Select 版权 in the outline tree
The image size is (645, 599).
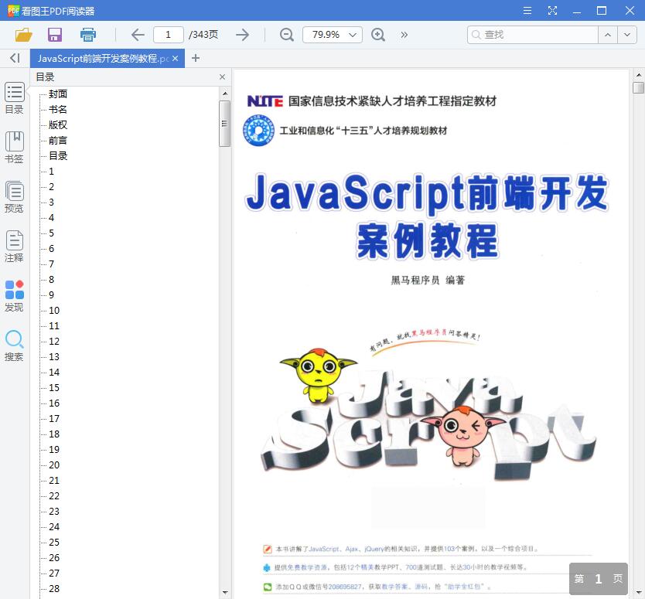(58, 125)
